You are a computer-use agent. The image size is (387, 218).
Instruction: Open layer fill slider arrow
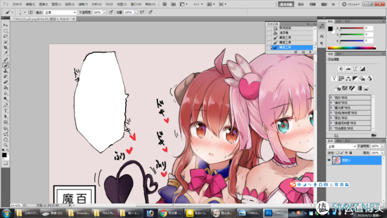[x=382, y=153]
